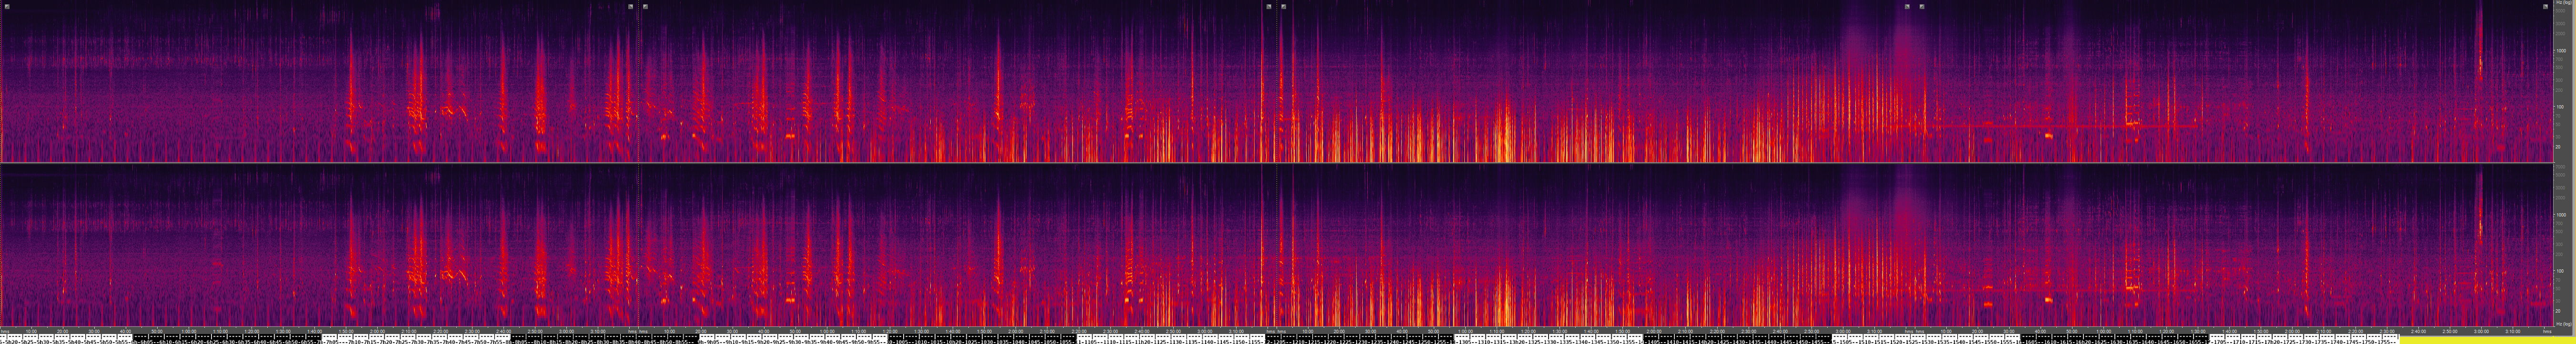Click the fourth clip's fade-in handle

pos(1922,6)
